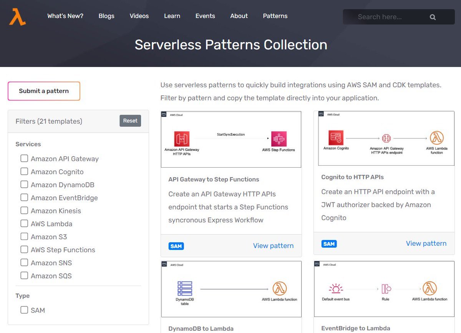The height and width of the screenshot is (333, 461).
Task: Go to the Blogs page
Action: [106, 16]
